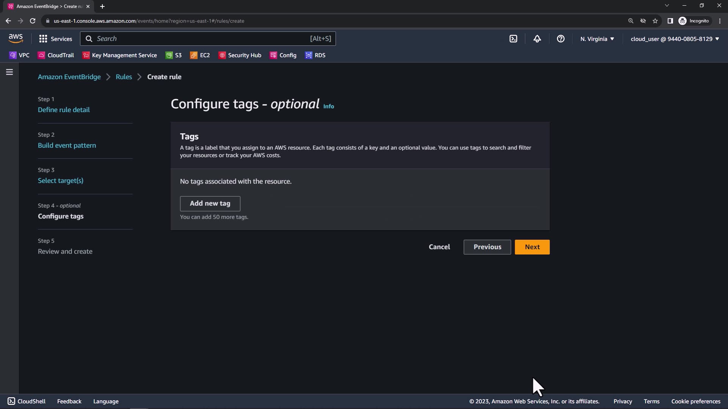The width and height of the screenshot is (728, 409).
Task: Go to Step 2 Build event pattern
Action: [67, 145]
